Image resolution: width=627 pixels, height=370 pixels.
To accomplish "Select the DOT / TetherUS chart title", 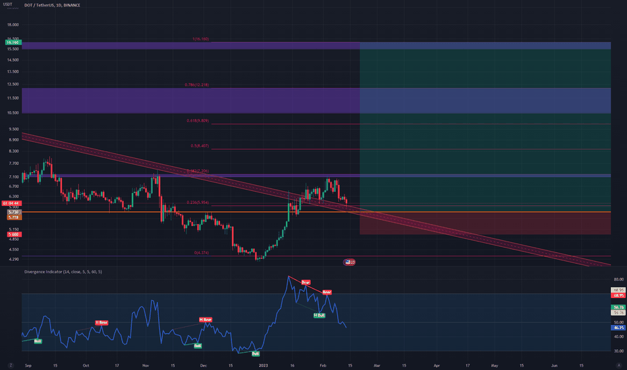I will 52,5.
